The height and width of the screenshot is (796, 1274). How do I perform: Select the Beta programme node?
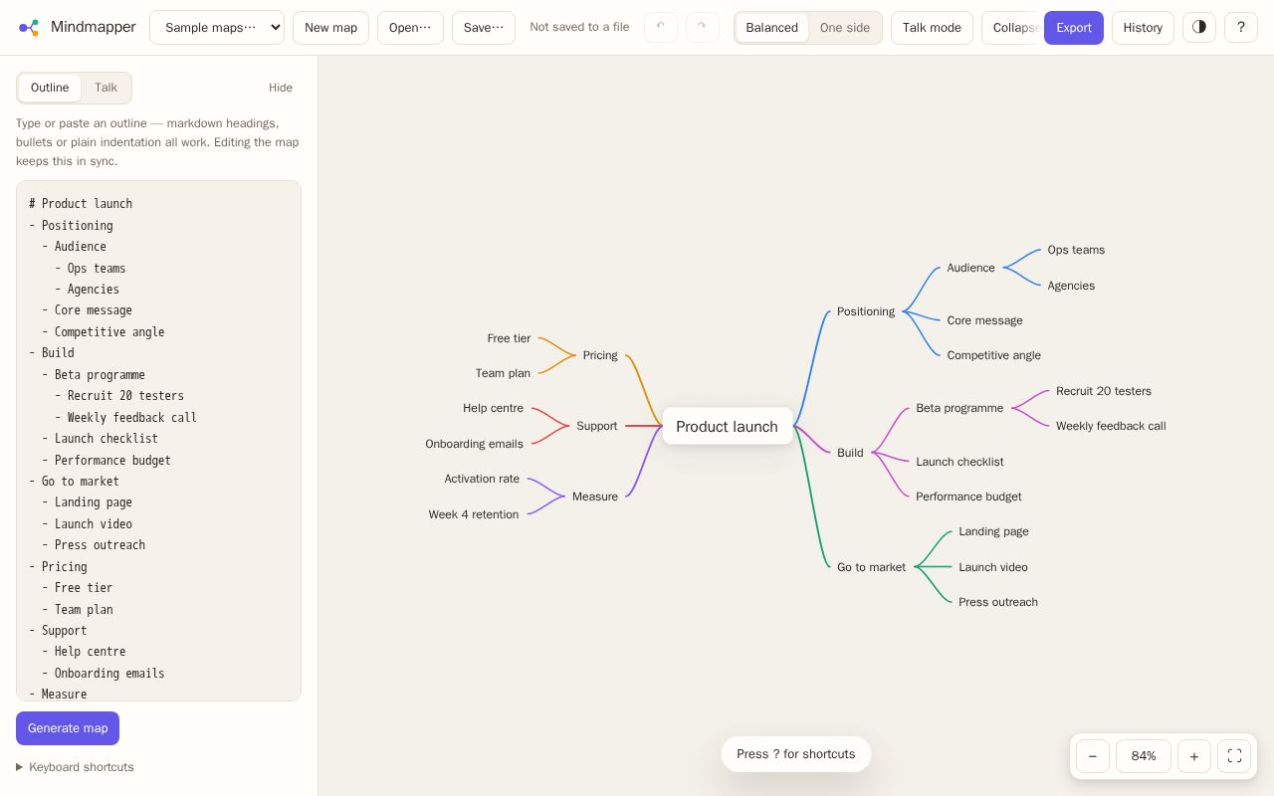[959, 408]
